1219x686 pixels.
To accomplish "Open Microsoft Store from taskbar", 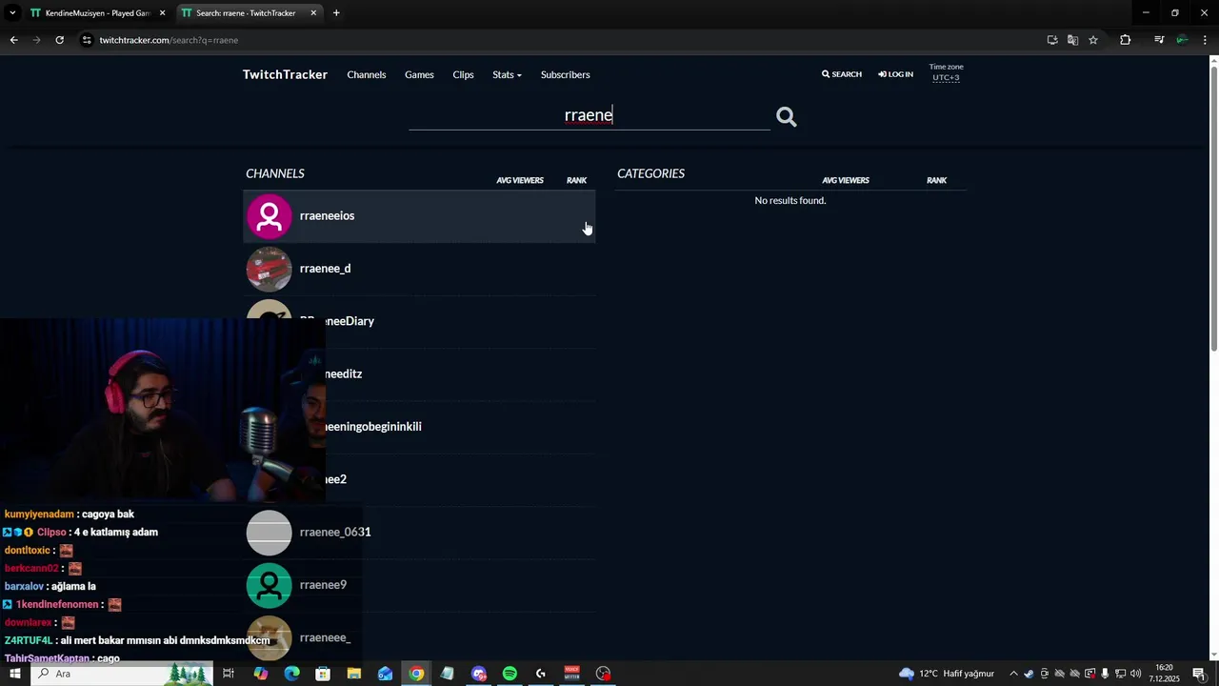I will coord(323,674).
